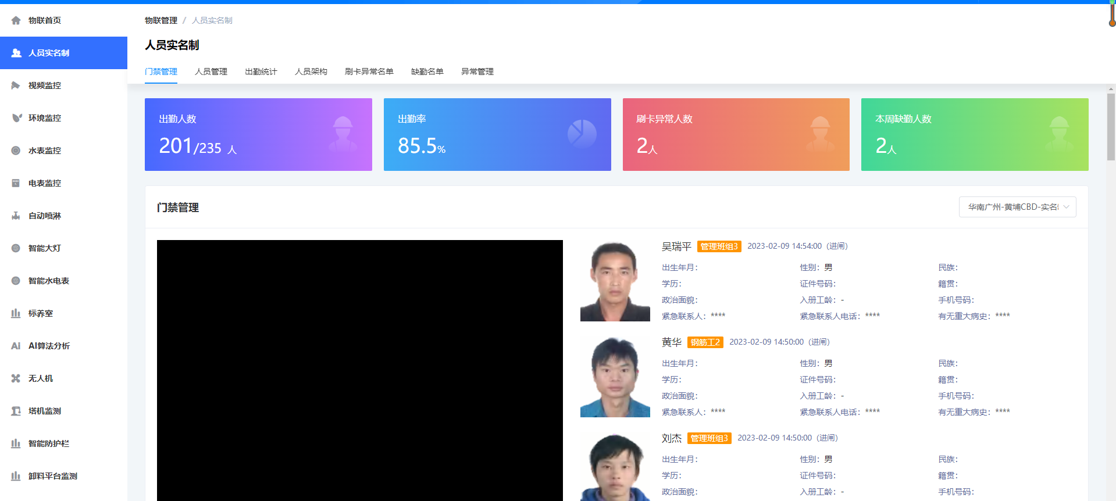Click the 管理班组3 tag next to 吴瑞平
The width and height of the screenshot is (1116, 501).
[x=719, y=246]
